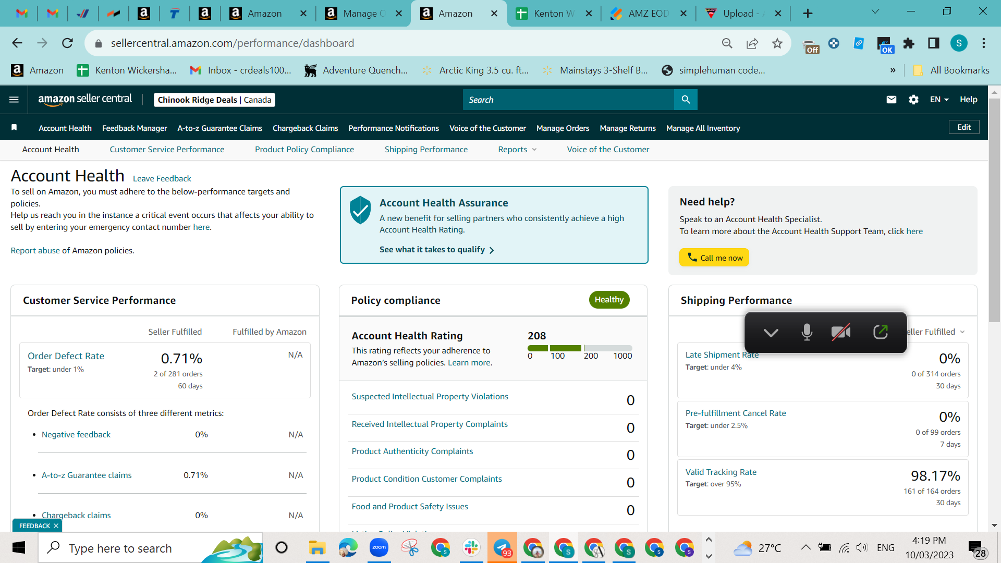Open Slack from the taskbar
The height and width of the screenshot is (563, 1001).
click(x=471, y=547)
